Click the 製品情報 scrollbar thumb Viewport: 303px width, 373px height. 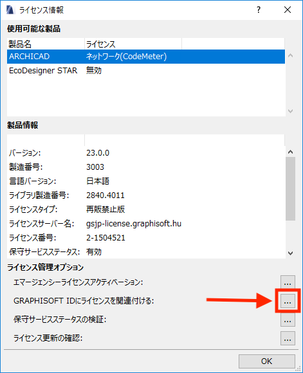click(x=290, y=188)
